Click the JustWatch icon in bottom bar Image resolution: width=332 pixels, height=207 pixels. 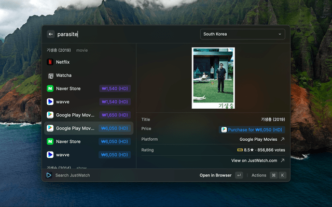tap(49, 175)
